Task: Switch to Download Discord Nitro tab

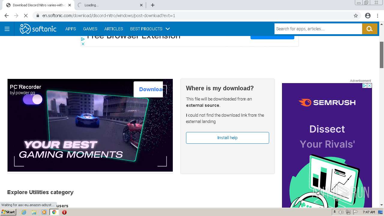Action: (x=38, y=5)
